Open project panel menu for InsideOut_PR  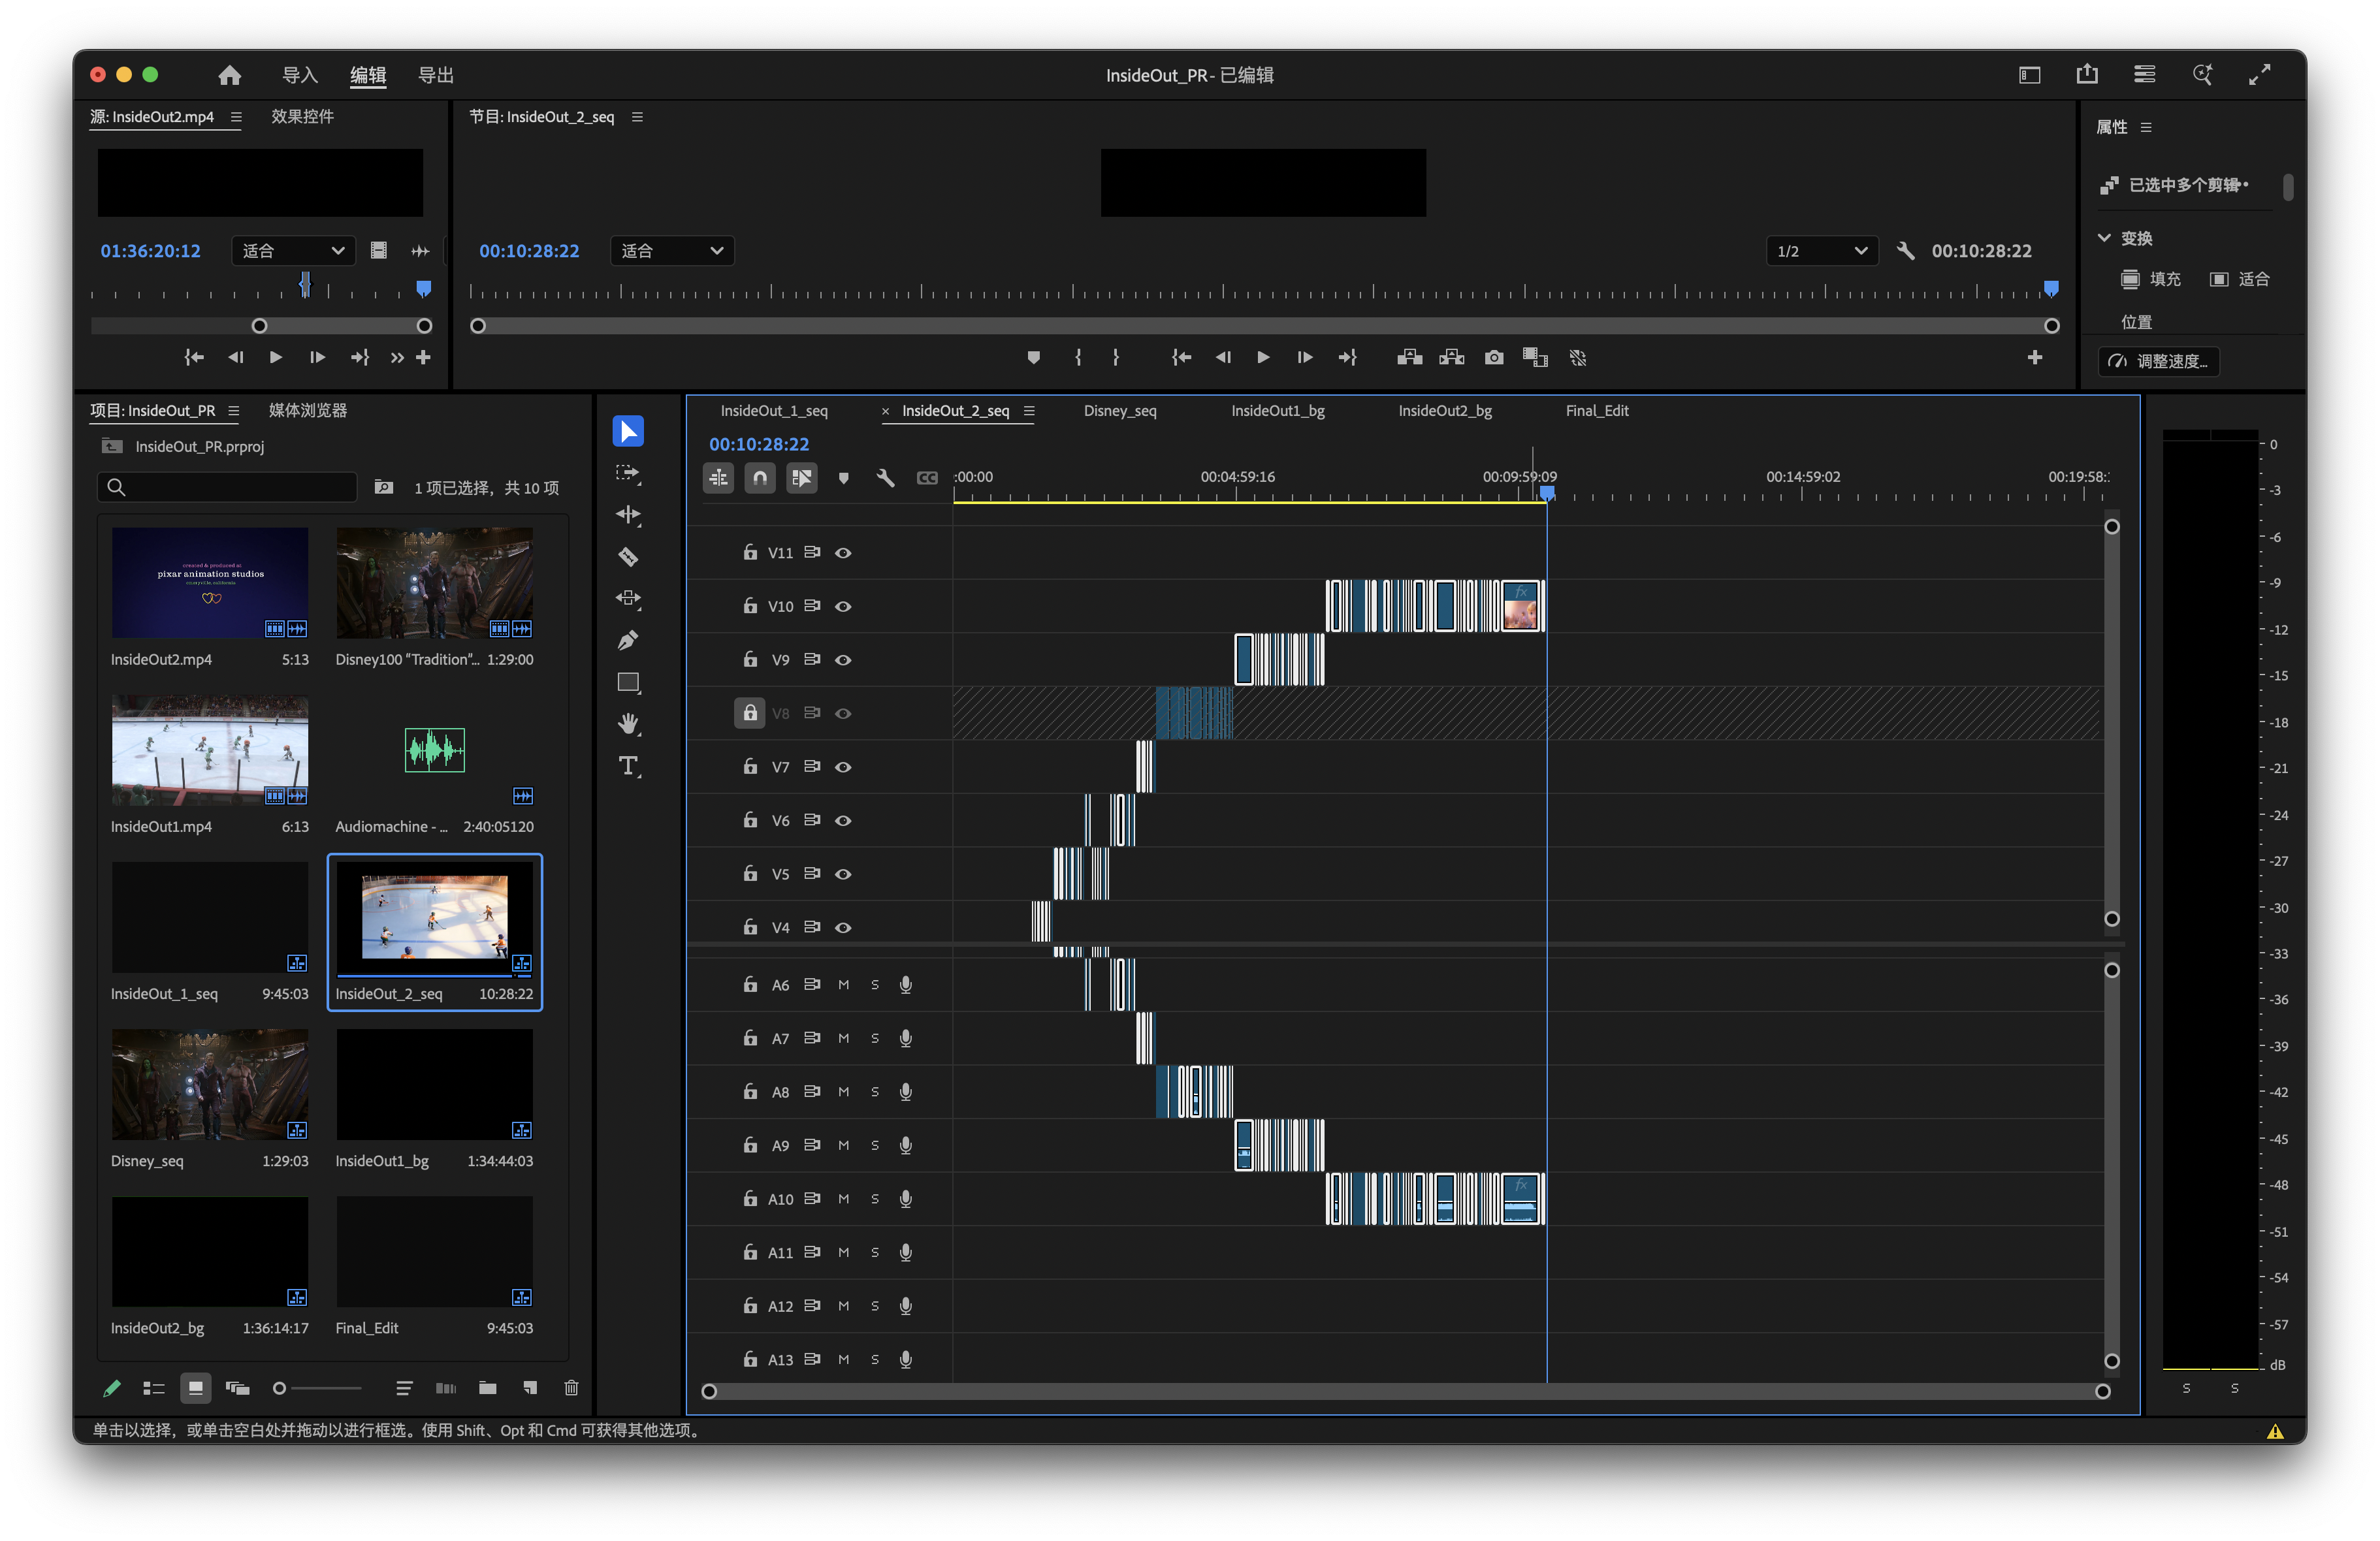[233, 411]
